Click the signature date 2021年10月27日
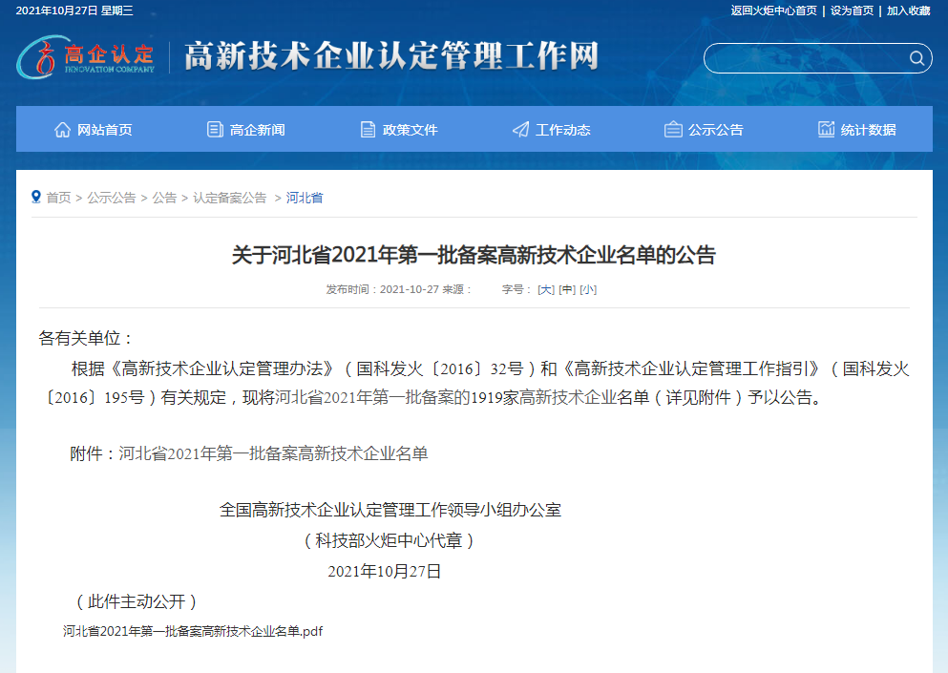The height and width of the screenshot is (673, 948). pos(384,572)
